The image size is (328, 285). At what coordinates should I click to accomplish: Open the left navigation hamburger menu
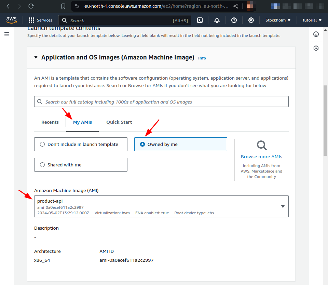point(7,34)
